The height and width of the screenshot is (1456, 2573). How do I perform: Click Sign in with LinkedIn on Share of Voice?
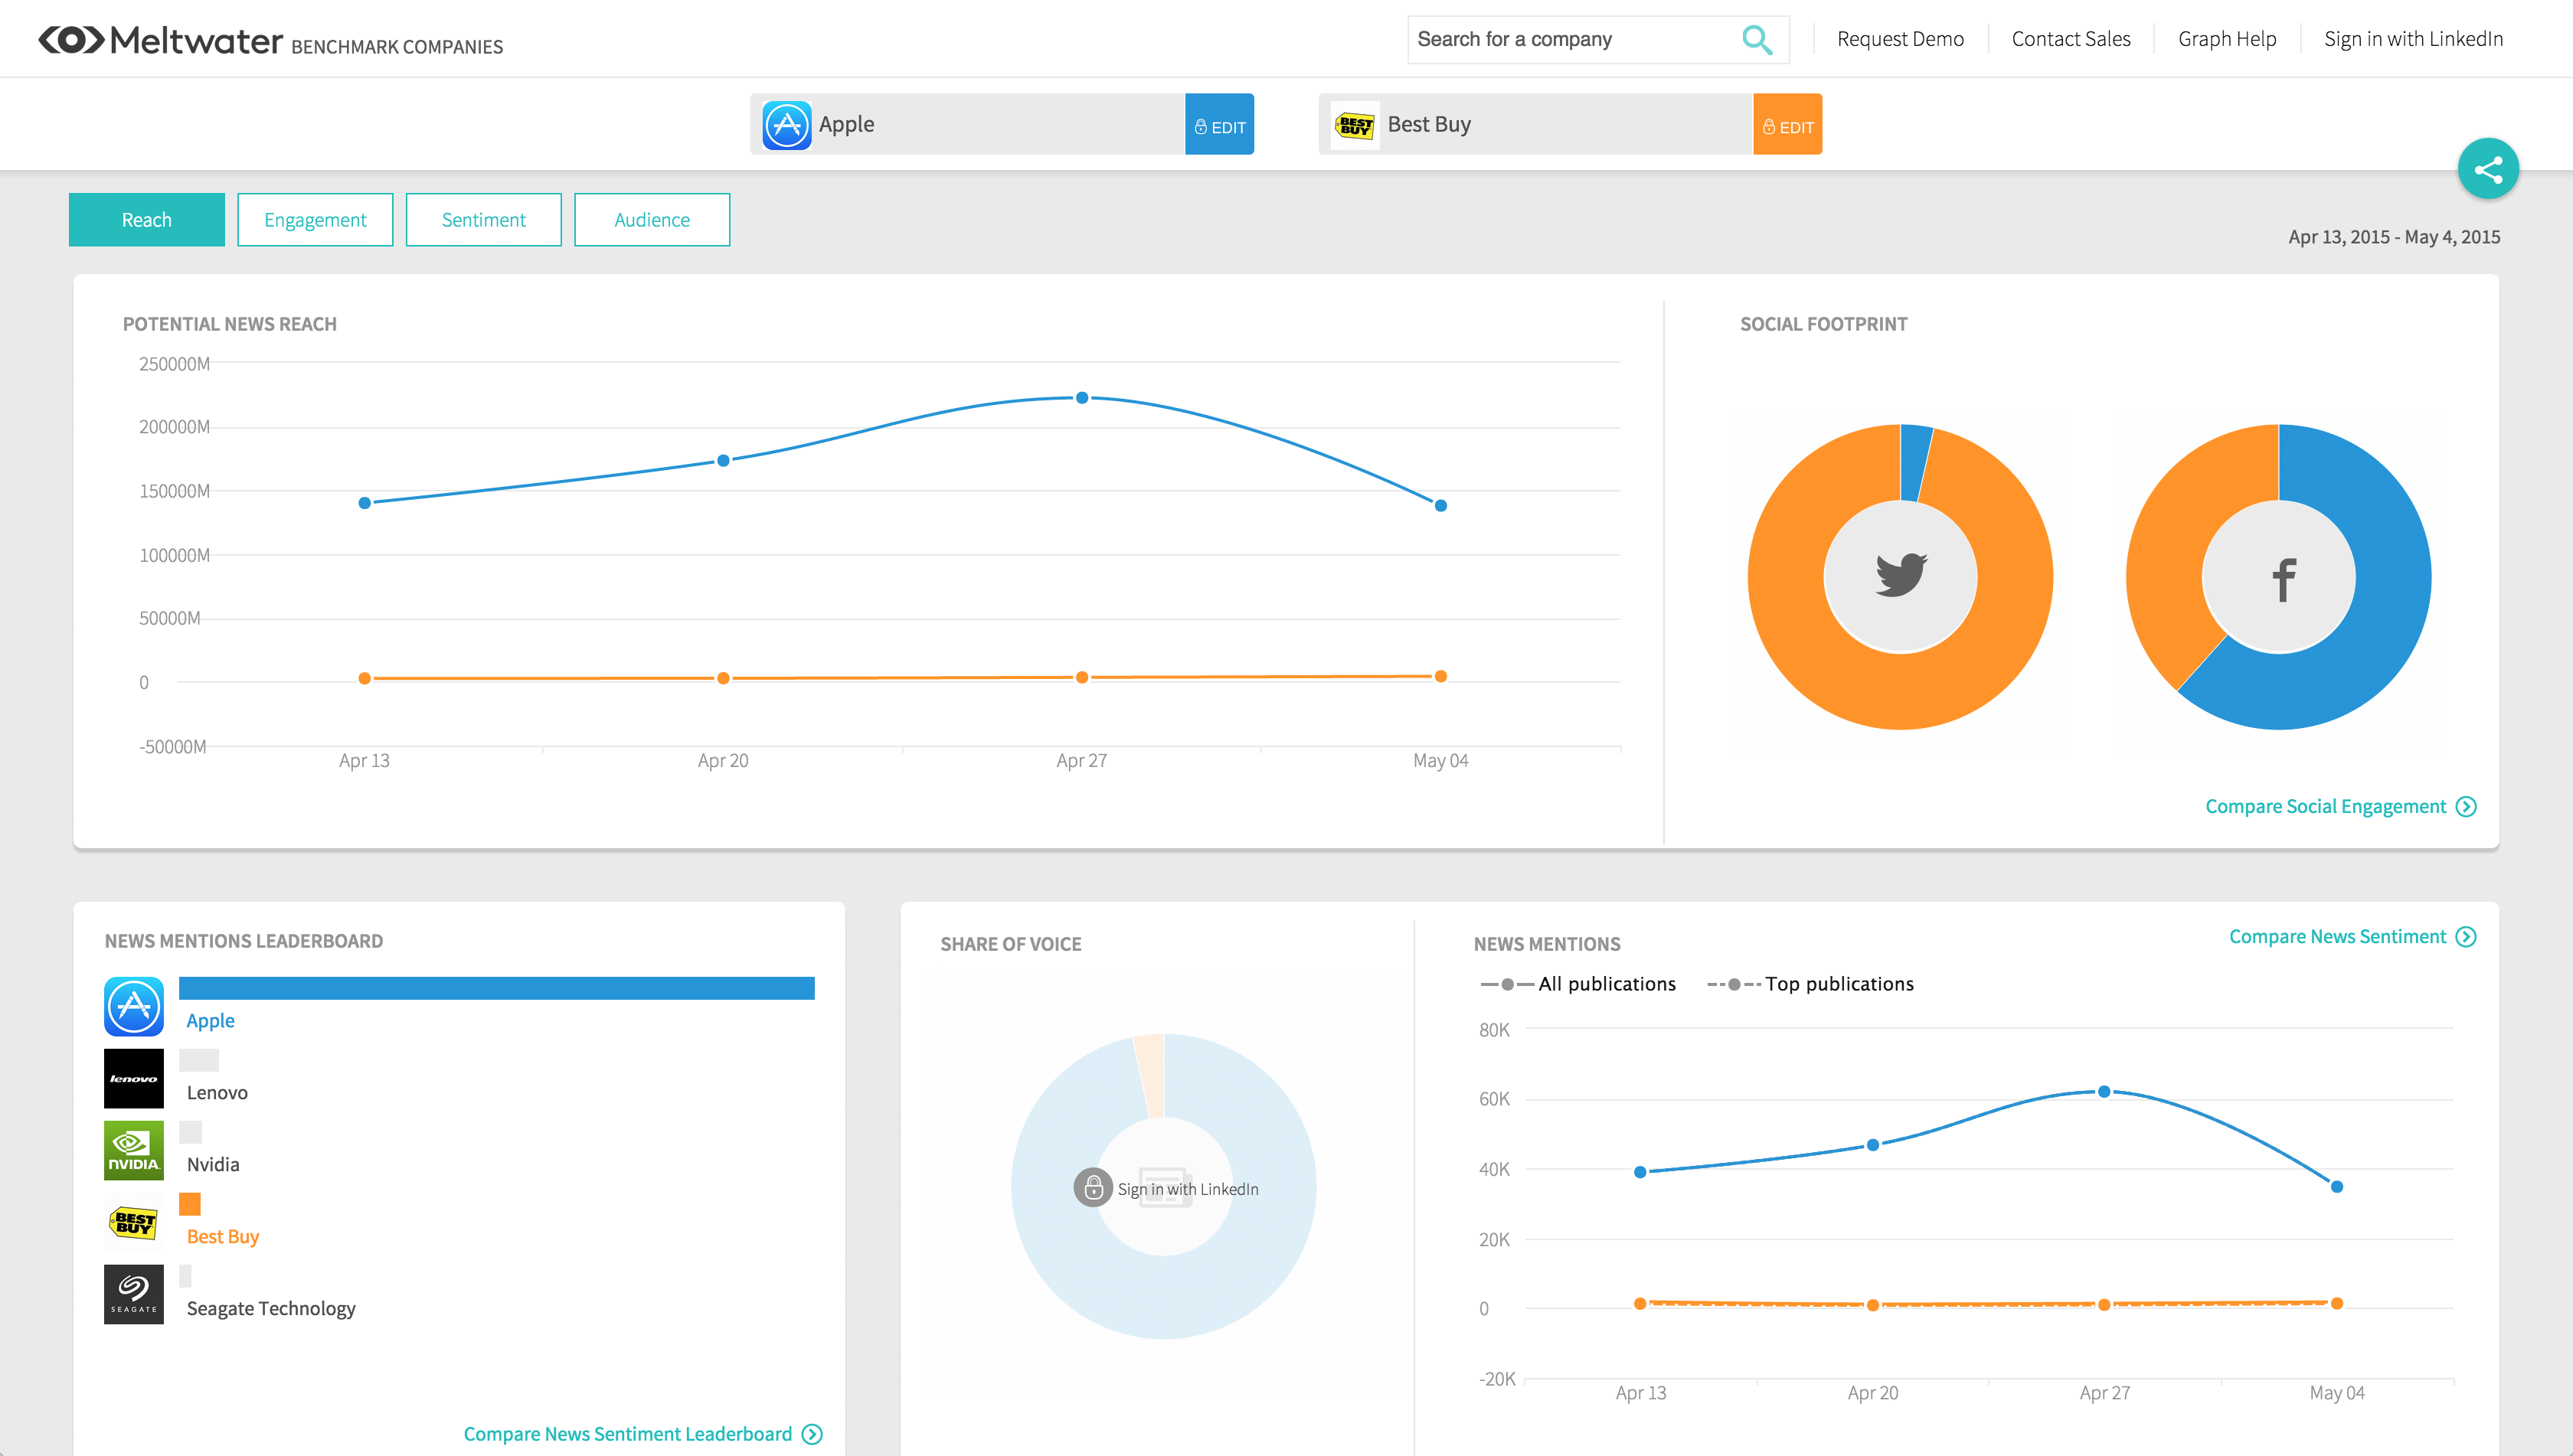point(1188,1189)
